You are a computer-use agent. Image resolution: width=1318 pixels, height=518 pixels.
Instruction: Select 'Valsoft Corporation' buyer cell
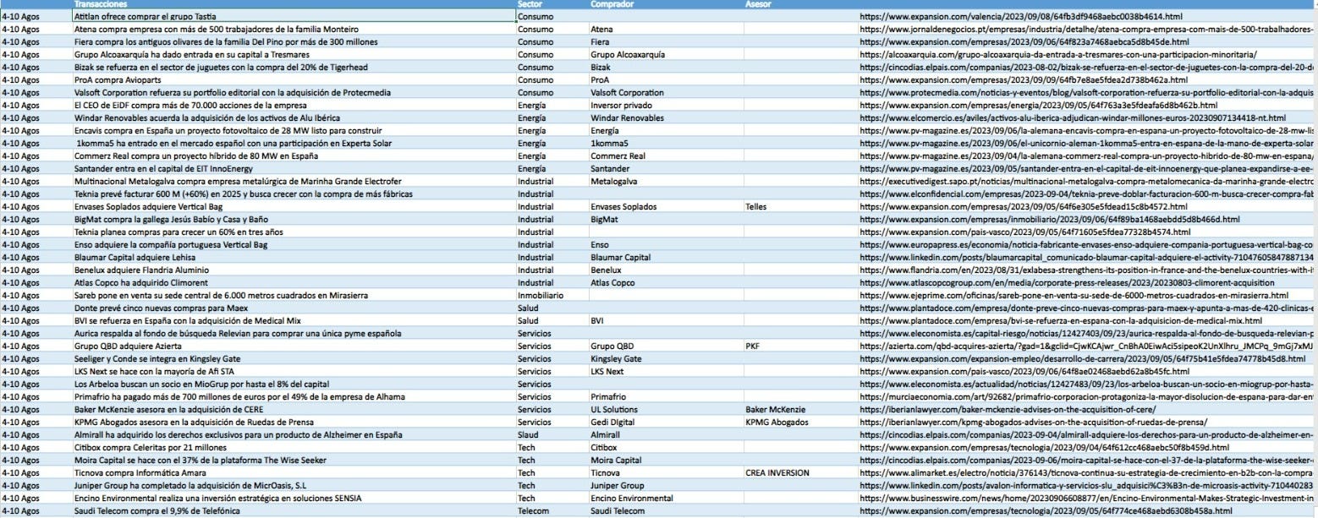(666, 91)
